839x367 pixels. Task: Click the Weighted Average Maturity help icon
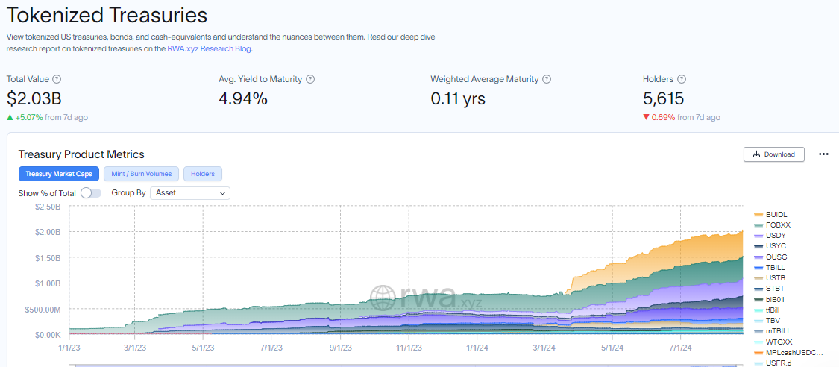click(x=547, y=79)
